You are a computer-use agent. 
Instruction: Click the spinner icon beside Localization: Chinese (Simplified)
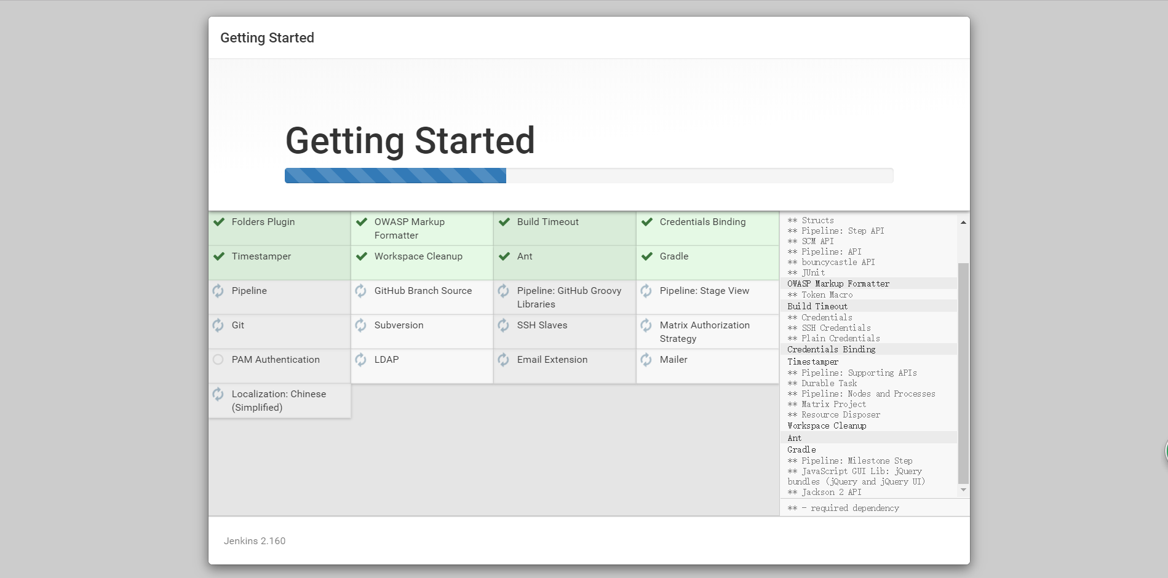(x=218, y=394)
